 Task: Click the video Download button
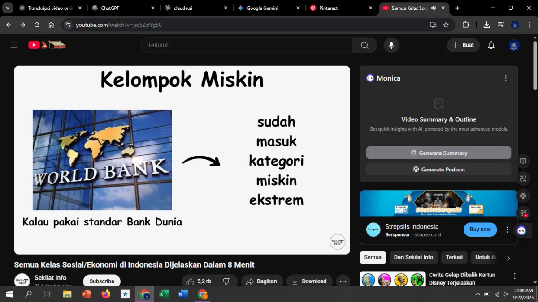(309, 281)
